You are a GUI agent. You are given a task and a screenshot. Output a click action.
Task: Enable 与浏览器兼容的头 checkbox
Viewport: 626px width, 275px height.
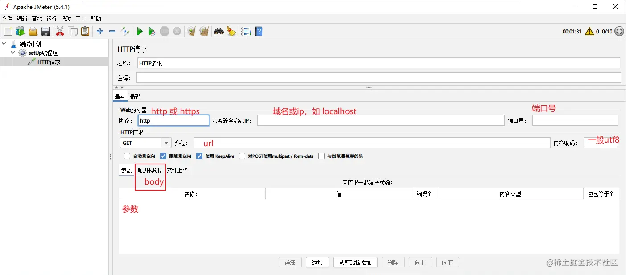pos(321,156)
